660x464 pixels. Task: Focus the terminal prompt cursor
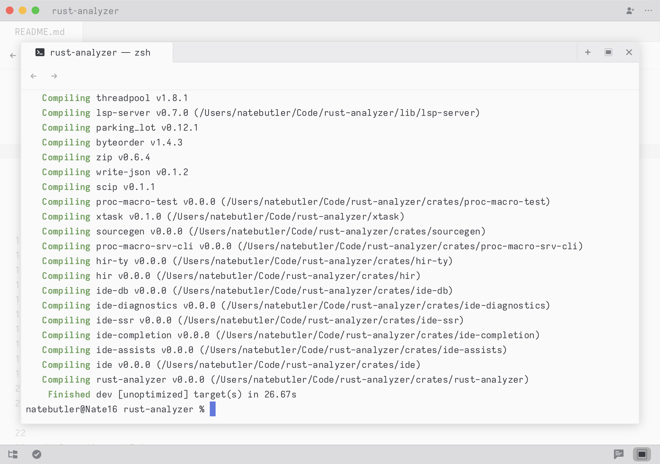pyautogui.click(x=213, y=409)
